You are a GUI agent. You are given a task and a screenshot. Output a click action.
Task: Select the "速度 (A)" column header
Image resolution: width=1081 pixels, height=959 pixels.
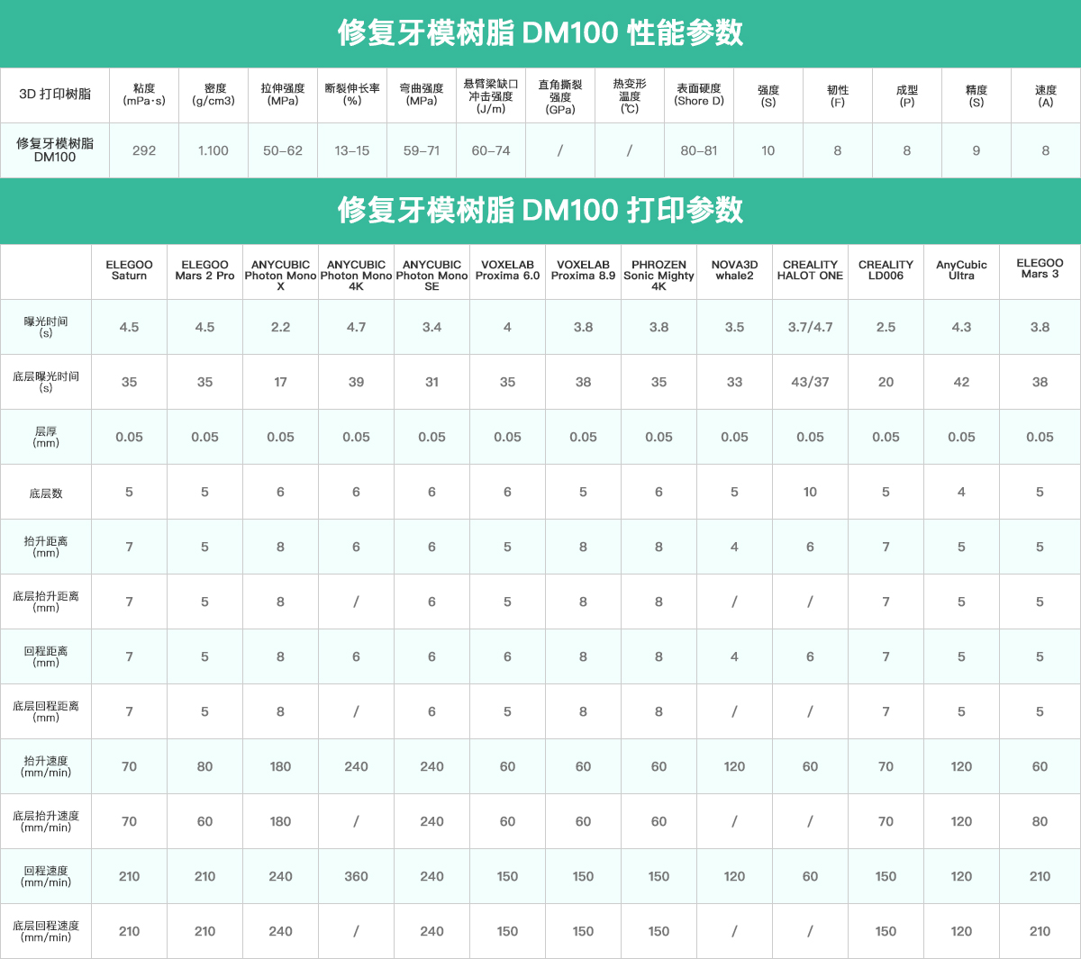pyautogui.click(x=1046, y=95)
